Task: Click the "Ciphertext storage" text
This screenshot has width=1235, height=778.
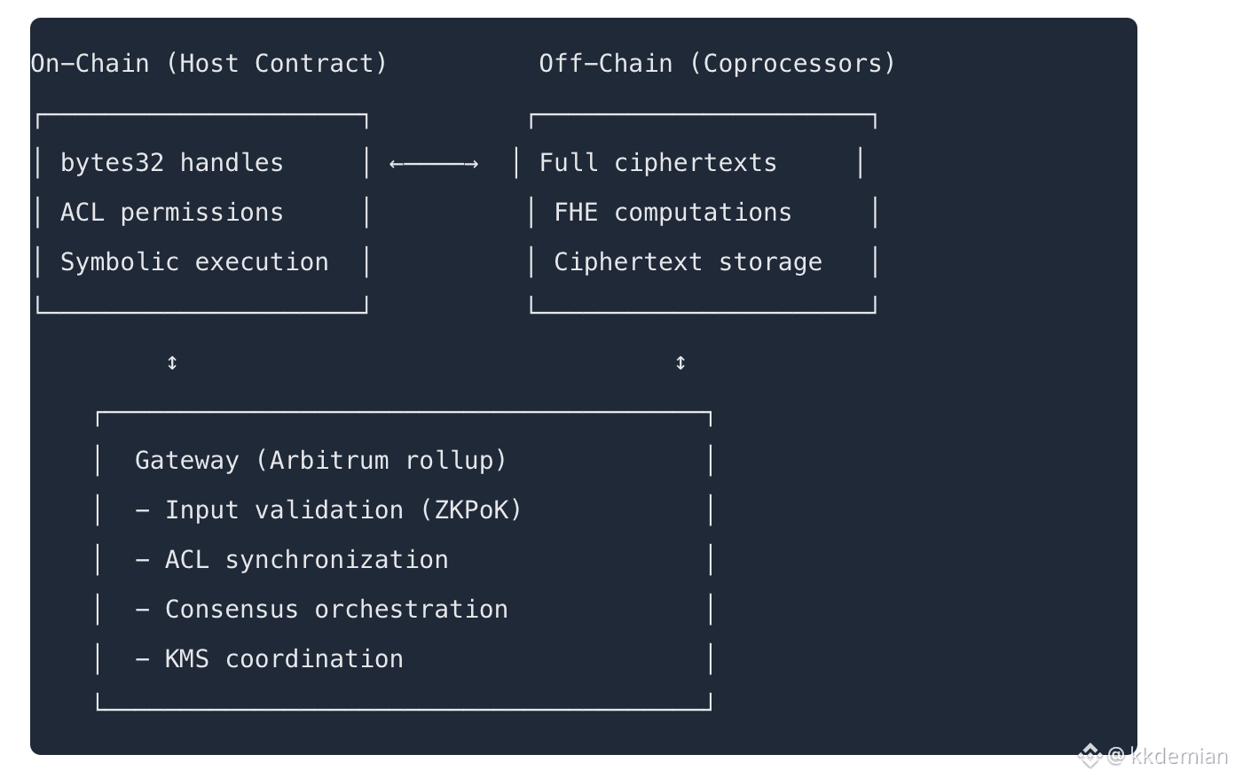Action: pyautogui.click(x=688, y=262)
